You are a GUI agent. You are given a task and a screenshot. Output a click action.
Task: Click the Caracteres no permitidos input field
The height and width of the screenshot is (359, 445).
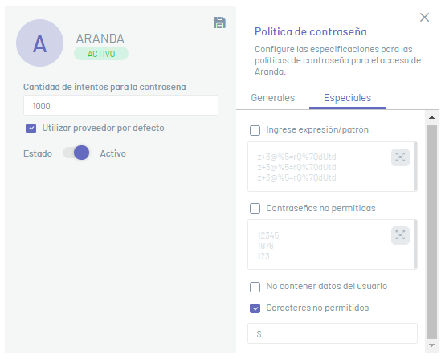pos(333,333)
